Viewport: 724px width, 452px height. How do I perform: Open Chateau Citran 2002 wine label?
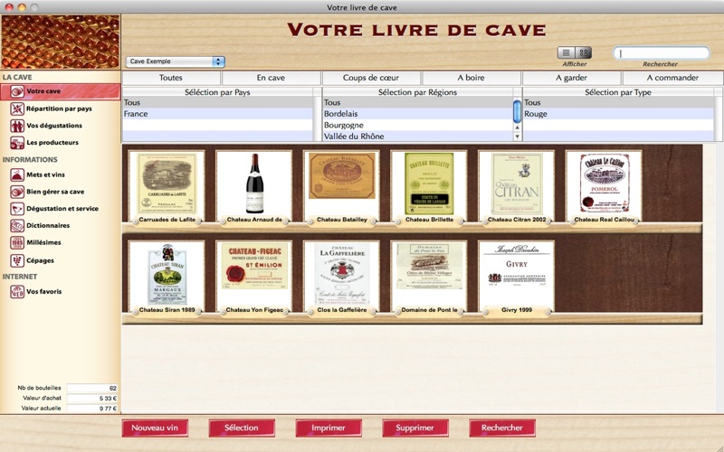tap(517, 184)
